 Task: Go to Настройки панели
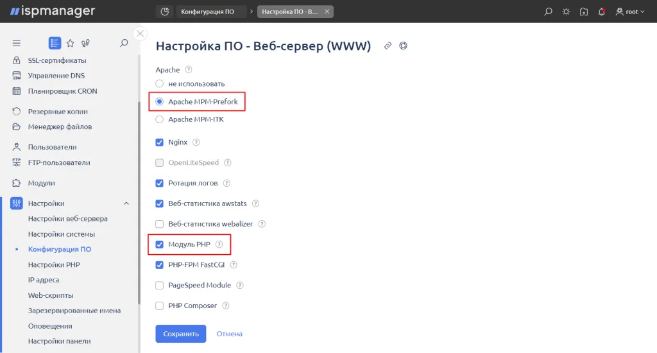click(59, 341)
